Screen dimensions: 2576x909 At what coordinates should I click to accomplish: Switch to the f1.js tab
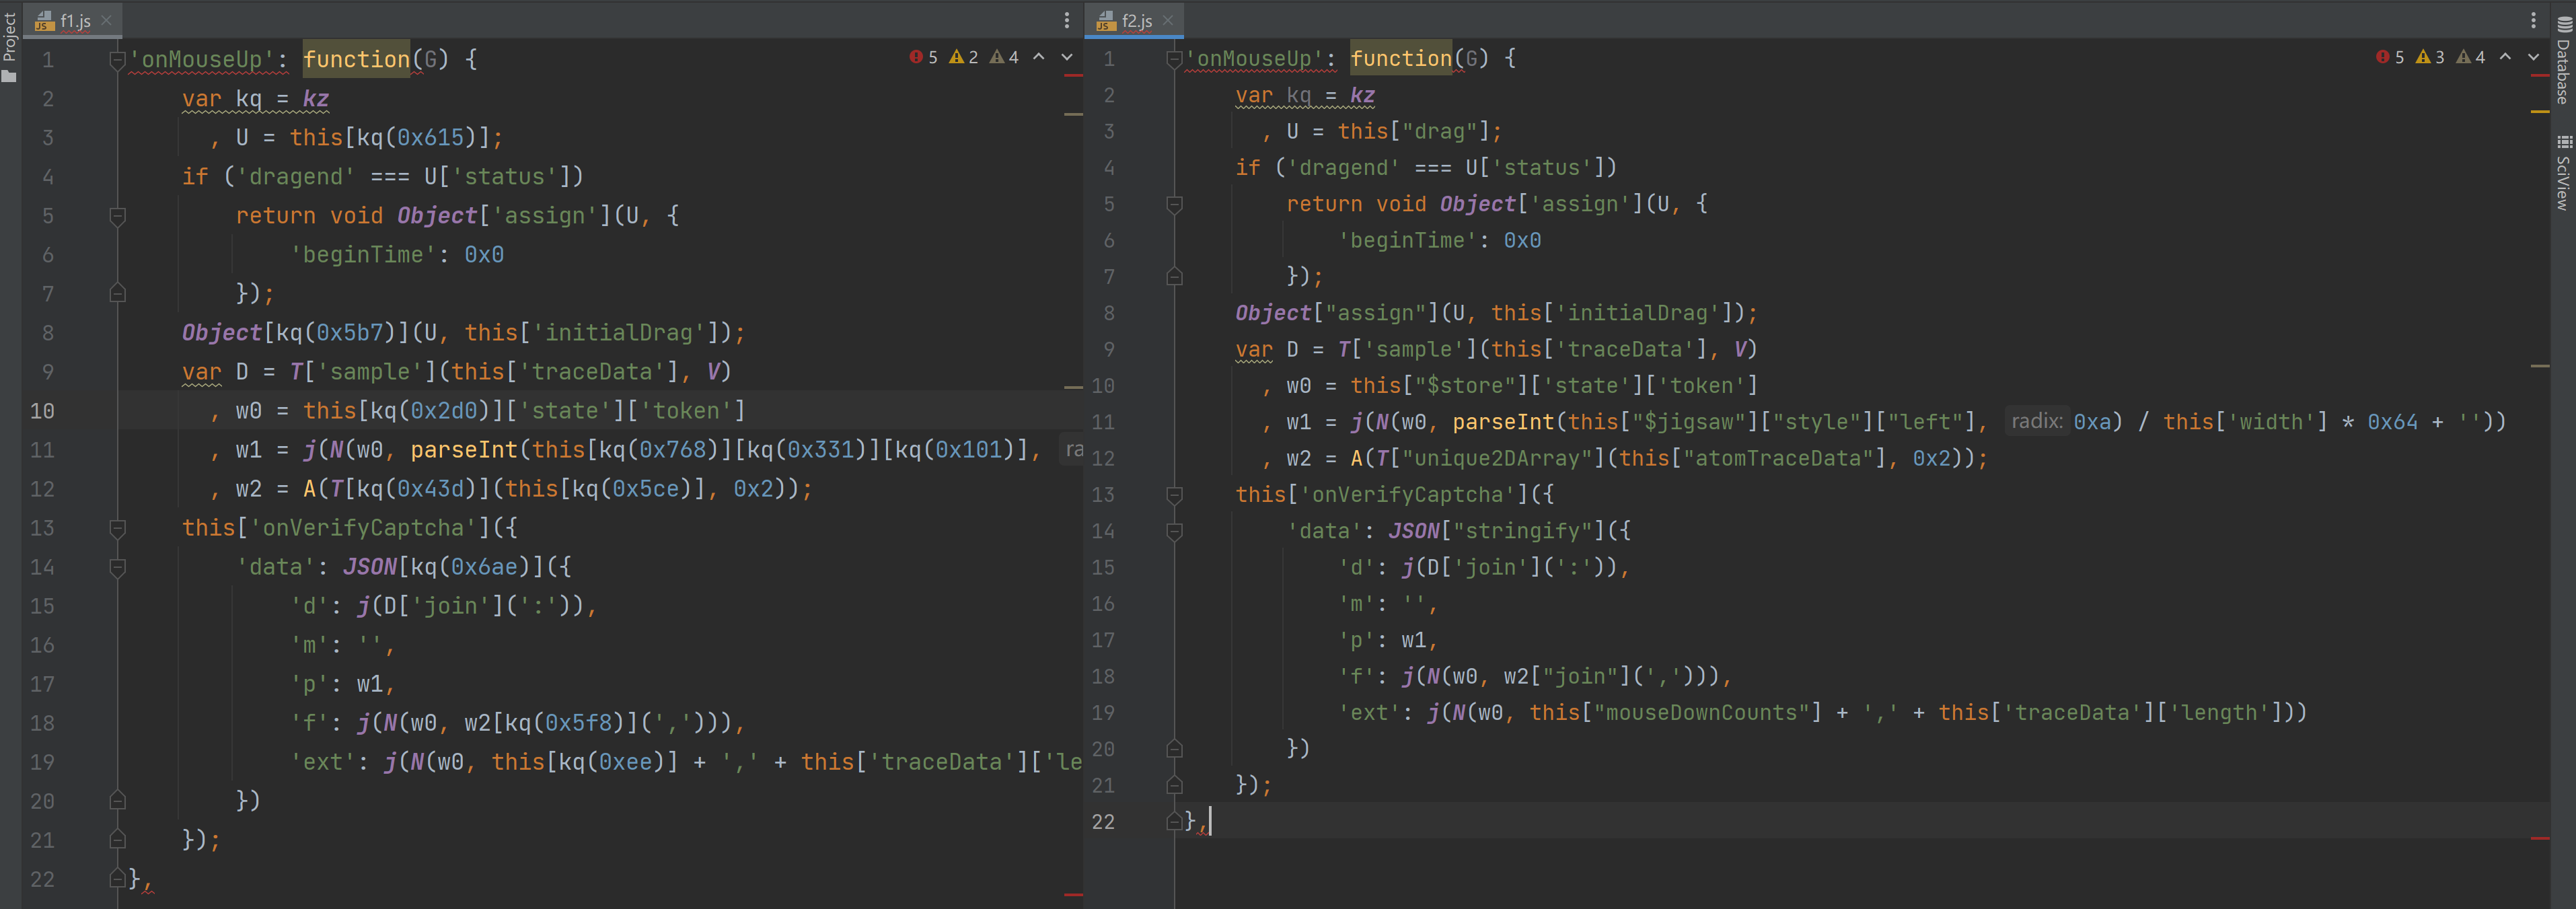tap(75, 20)
